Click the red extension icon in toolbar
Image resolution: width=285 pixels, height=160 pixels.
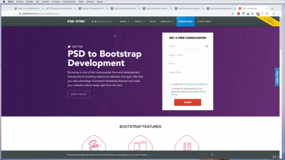(x=239, y=14)
